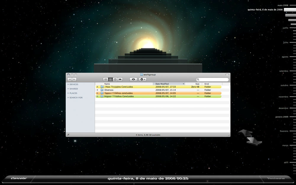Open the Action gear menu

tap(142, 79)
